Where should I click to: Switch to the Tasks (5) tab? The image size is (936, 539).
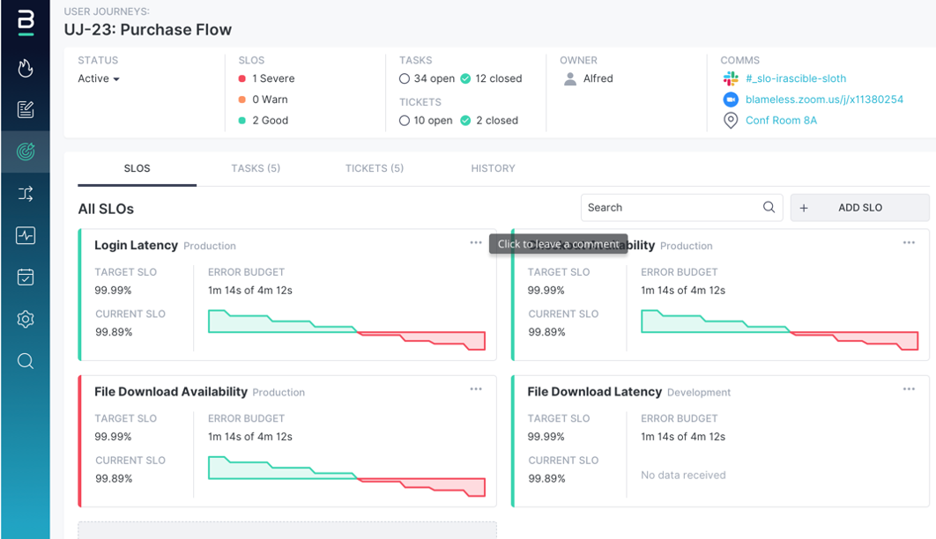(x=256, y=168)
